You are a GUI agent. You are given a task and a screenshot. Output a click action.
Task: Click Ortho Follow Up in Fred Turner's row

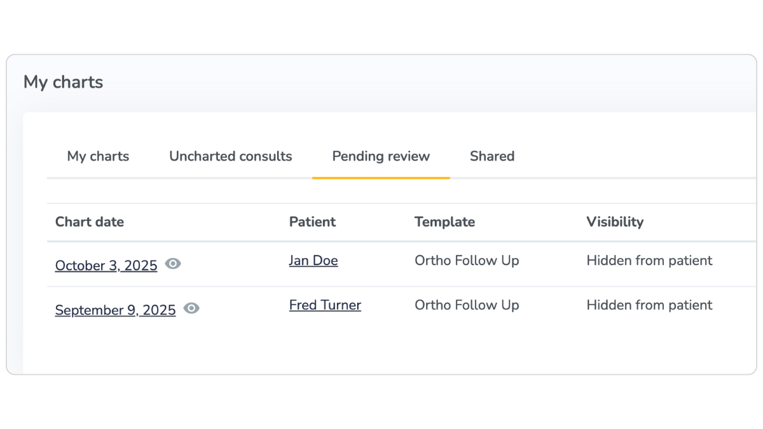pos(467,305)
